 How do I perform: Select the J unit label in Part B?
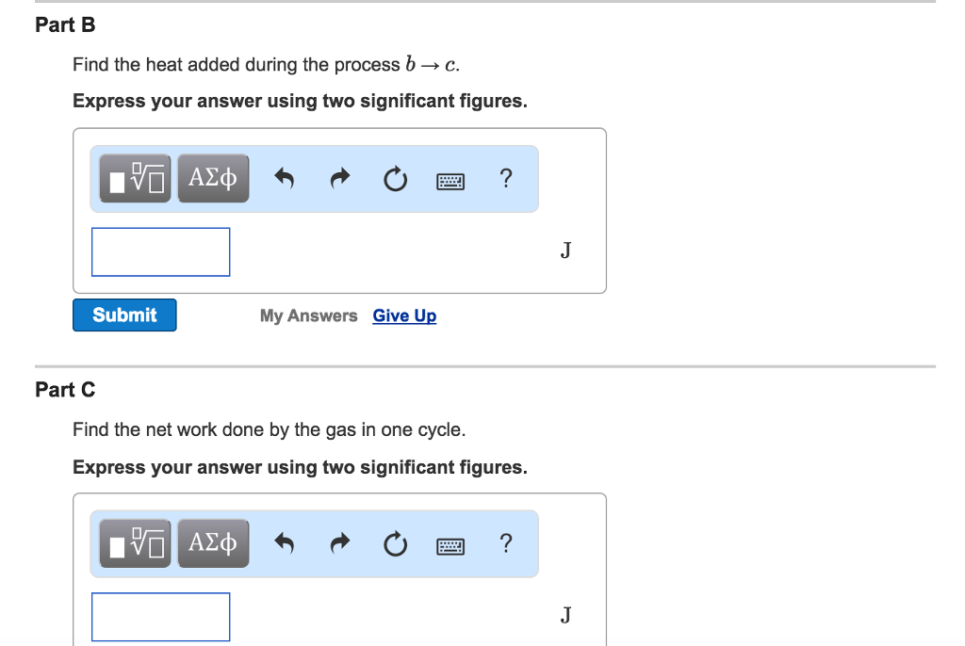(x=564, y=250)
